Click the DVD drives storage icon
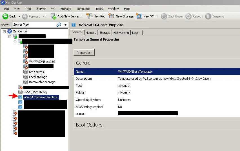 26,72
